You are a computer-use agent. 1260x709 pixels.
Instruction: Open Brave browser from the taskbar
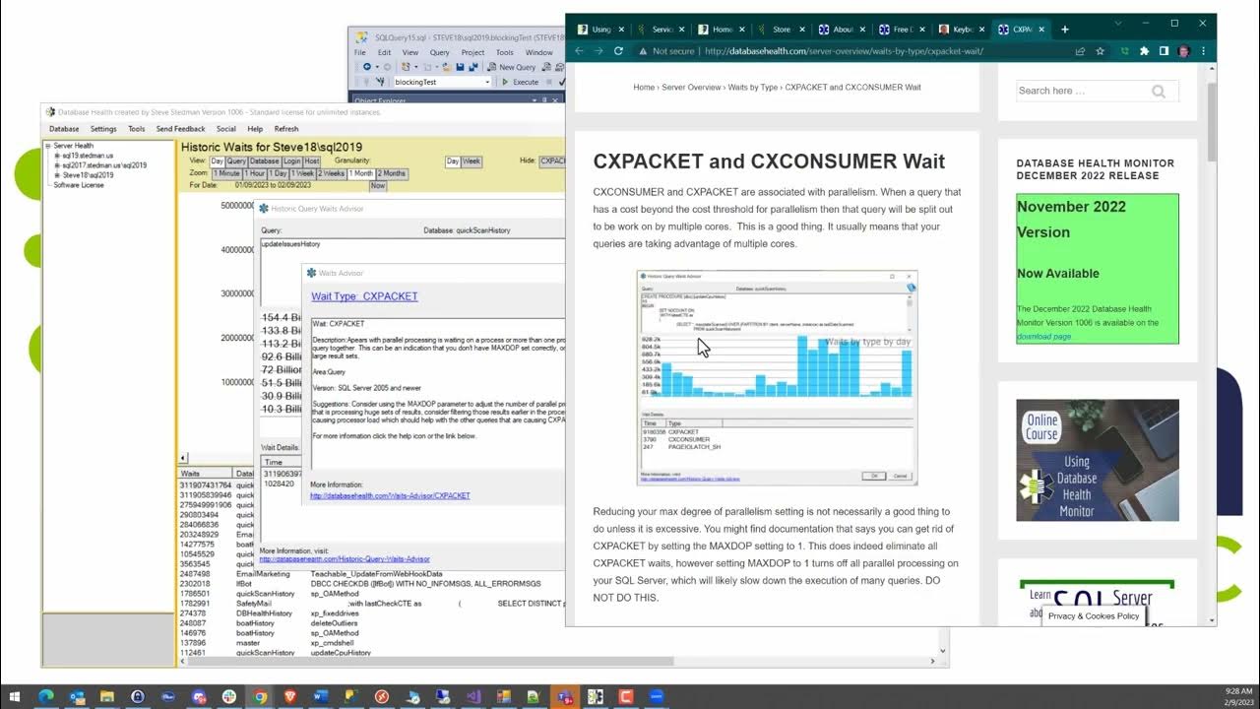(290, 697)
